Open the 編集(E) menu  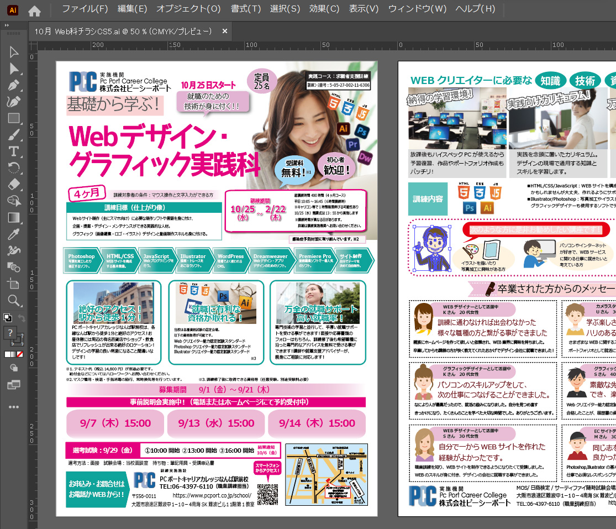tap(133, 9)
